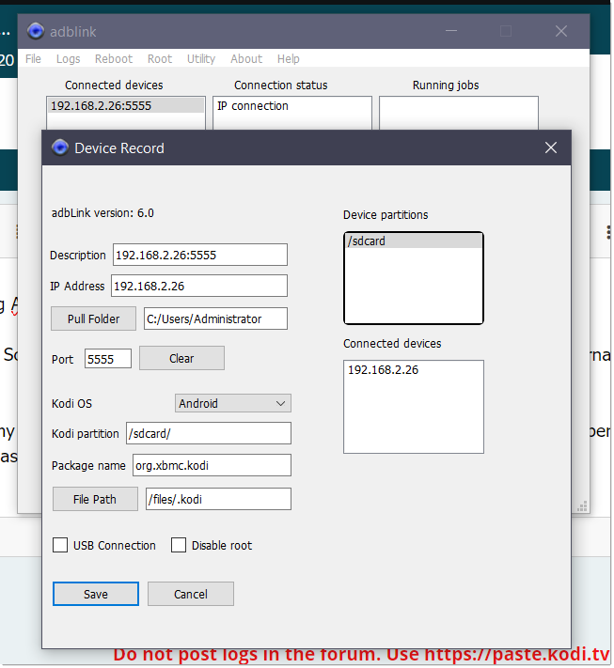This screenshot has height=668, width=614.
Task: Focus the IP Address input field
Action: tap(199, 286)
